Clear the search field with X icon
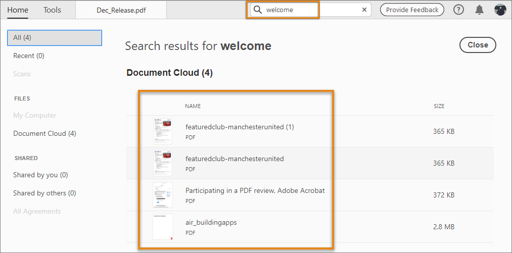 [364, 10]
